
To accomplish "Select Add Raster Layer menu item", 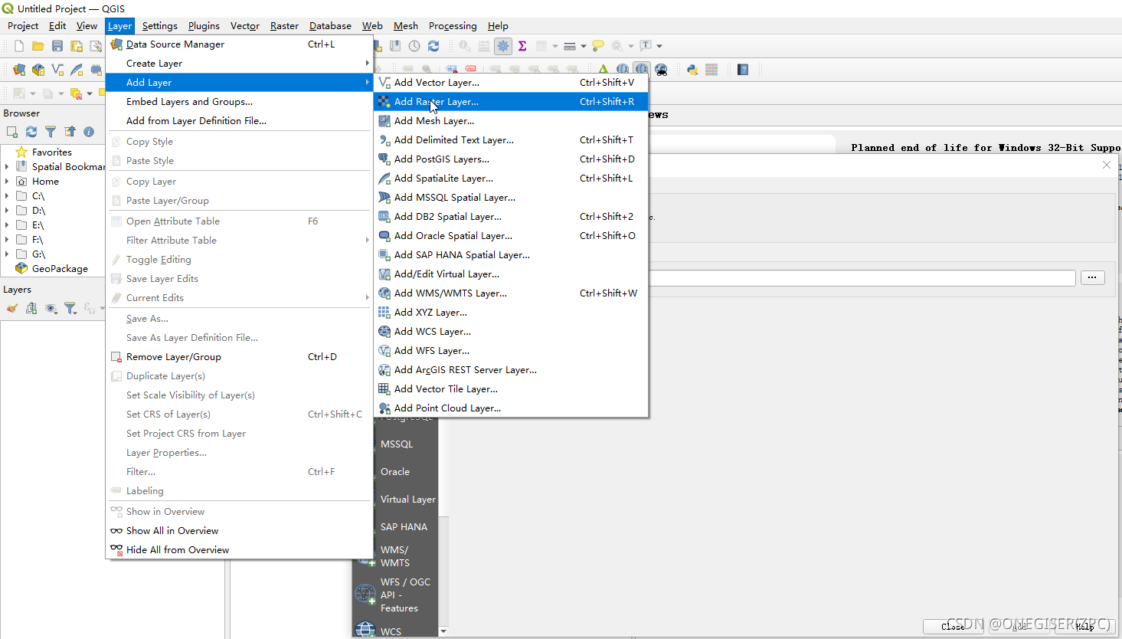I will click(511, 101).
